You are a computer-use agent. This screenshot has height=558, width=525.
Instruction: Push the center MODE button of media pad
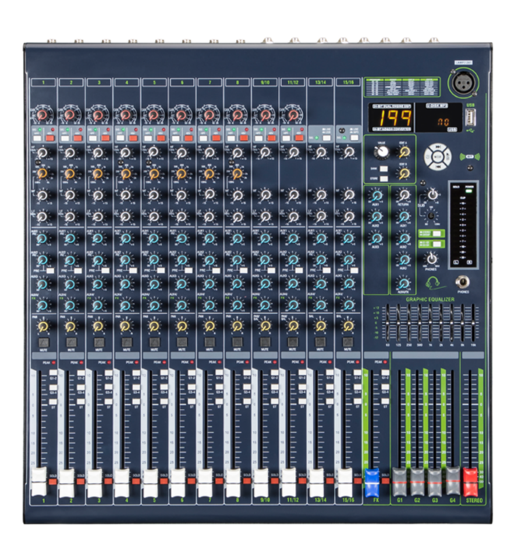pos(438,156)
